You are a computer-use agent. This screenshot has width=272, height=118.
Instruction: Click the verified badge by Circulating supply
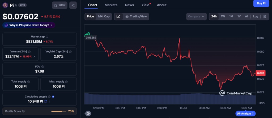point(53,97)
